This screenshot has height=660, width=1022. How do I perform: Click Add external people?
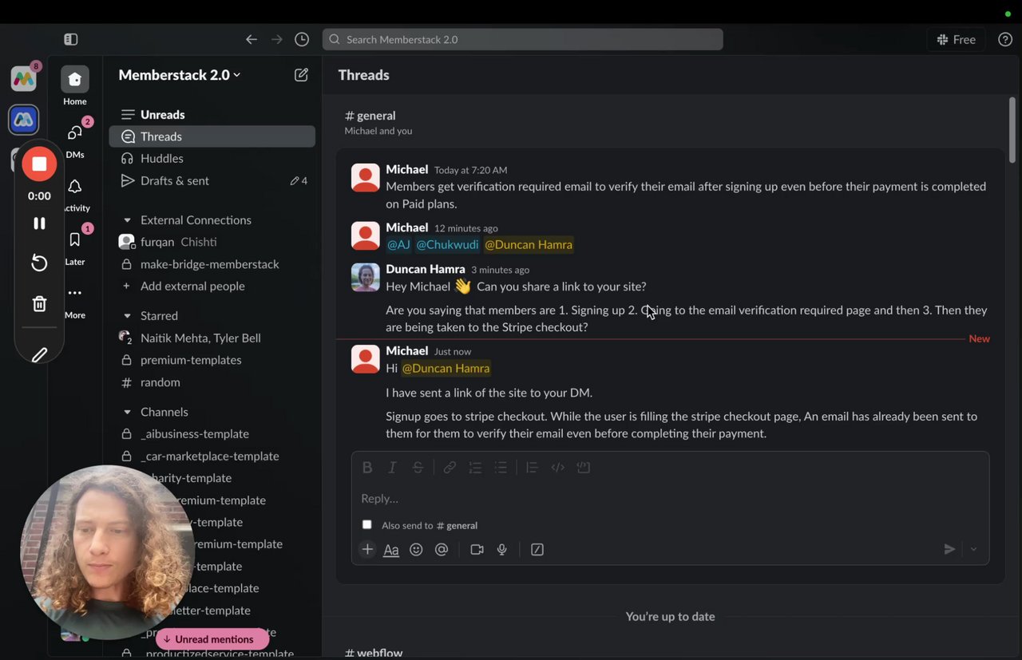(x=212, y=286)
